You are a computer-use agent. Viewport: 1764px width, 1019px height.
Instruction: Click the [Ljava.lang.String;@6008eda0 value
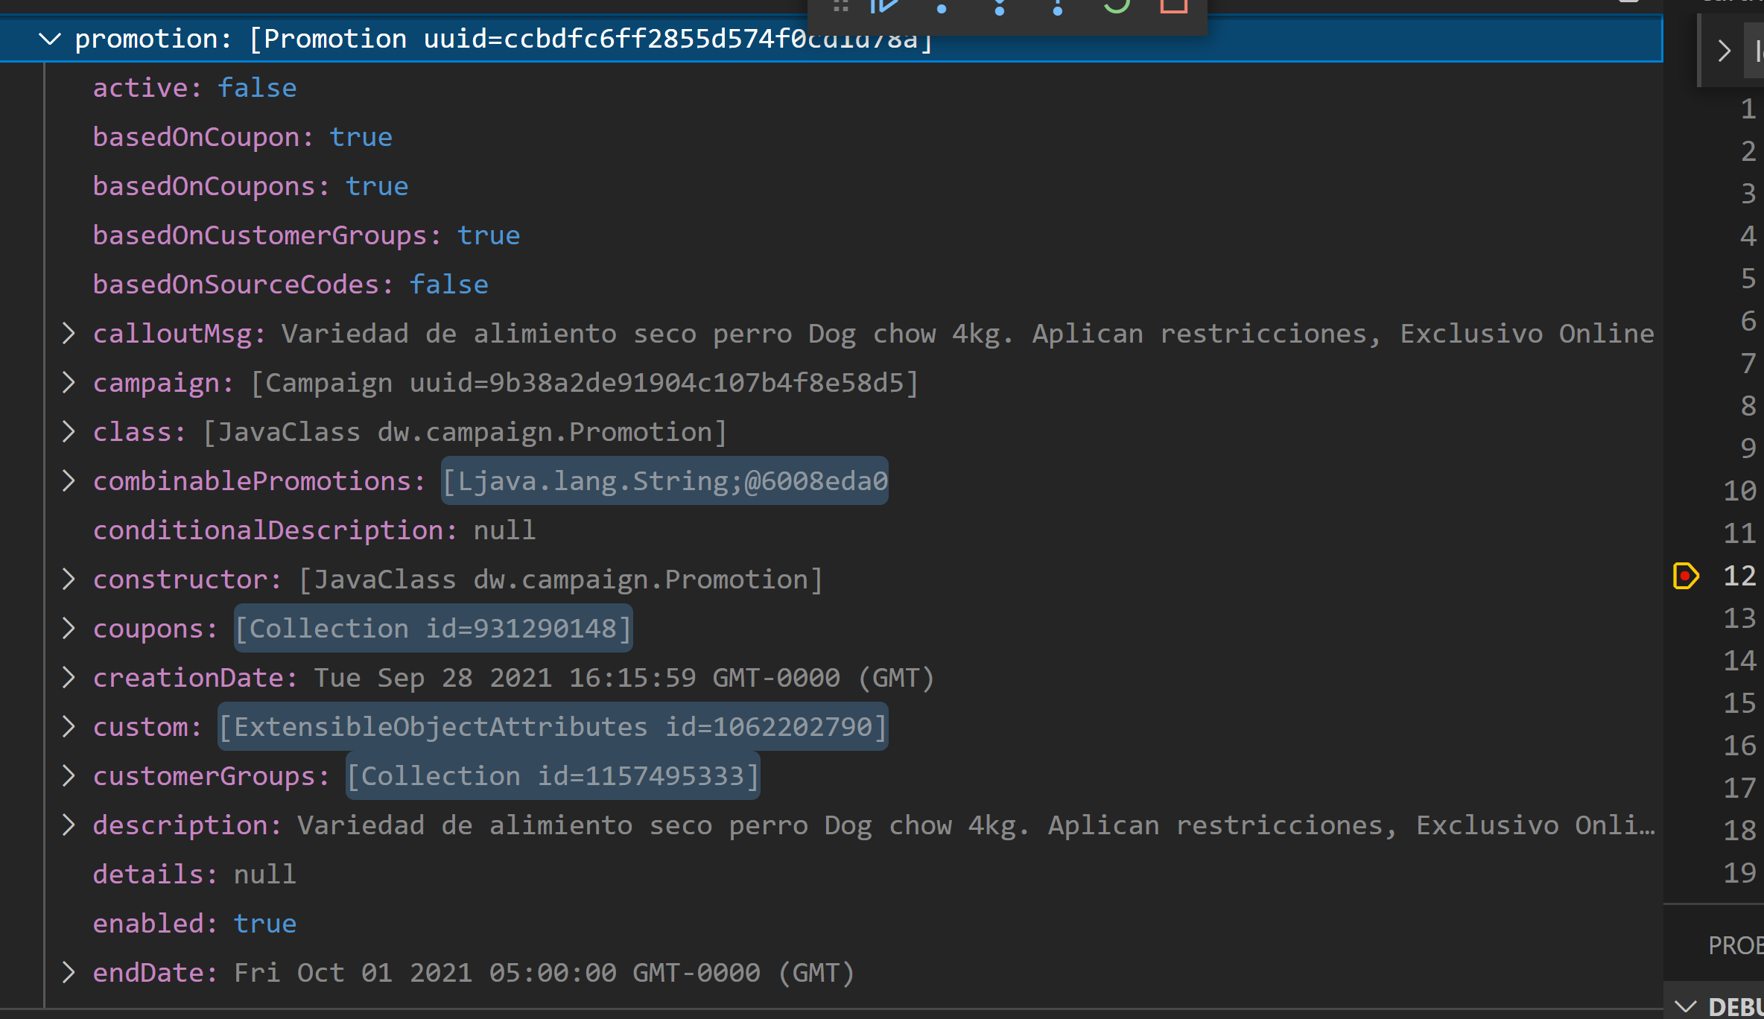pyautogui.click(x=664, y=481)
